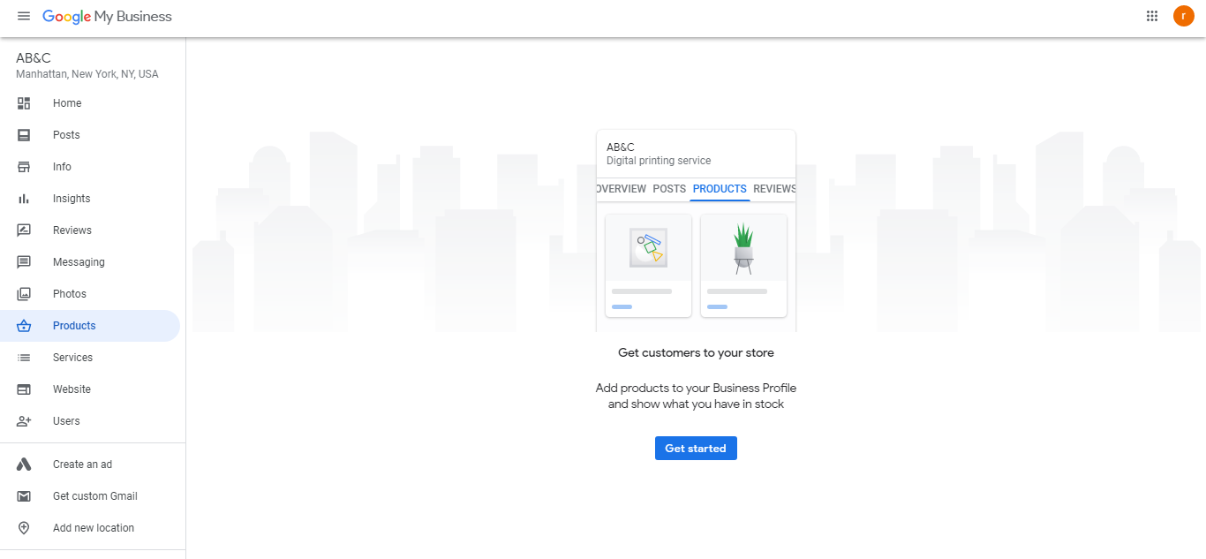1206x559 pixels.
Task: Open the Google apps grid
Action: 1151,16
